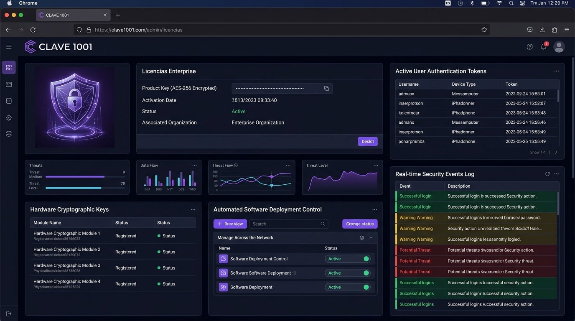Click the Threat Medium progress bar
Screen dimensions: 575x321
pyautogui.click(x=85, y=177)
